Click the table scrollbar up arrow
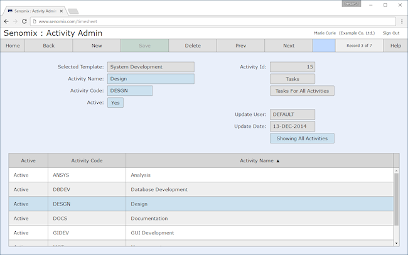The image size is (408, 255). coord(396,170)
